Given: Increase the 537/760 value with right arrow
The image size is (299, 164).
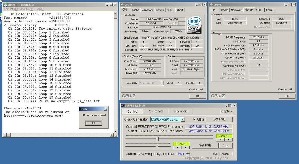Looking at the screenshot, I should coord(185,147).
